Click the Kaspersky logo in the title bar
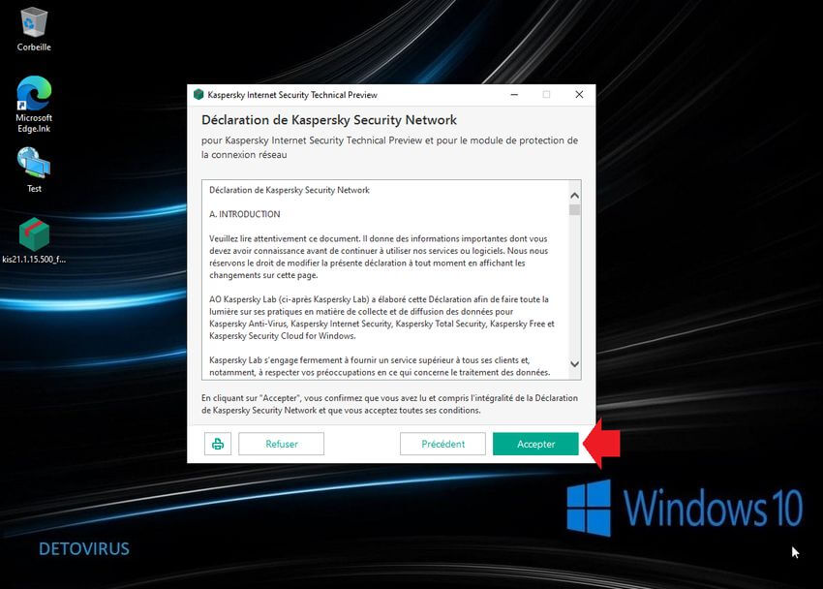Image resolution: width=823 pixels, height=589 pixels. point(198,95)
